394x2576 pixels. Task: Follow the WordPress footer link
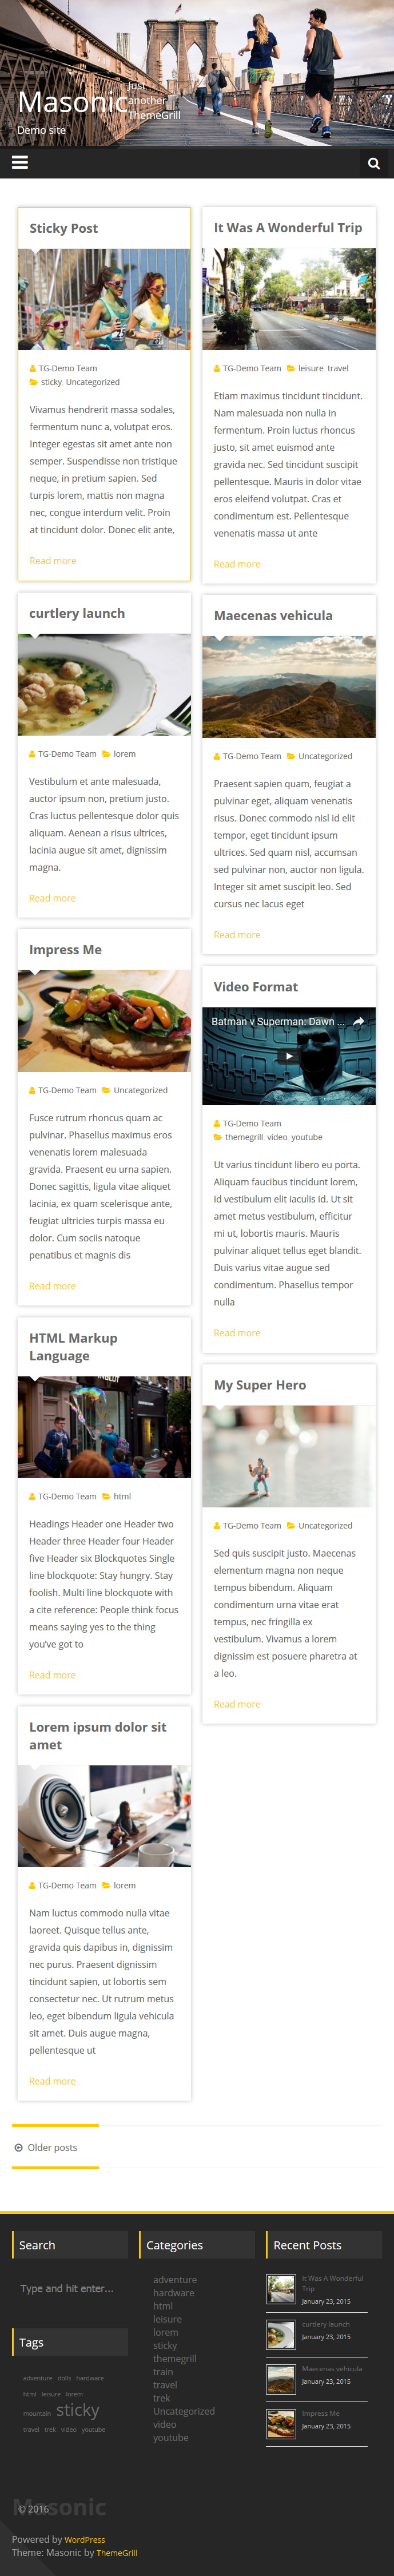(85, 2539)
